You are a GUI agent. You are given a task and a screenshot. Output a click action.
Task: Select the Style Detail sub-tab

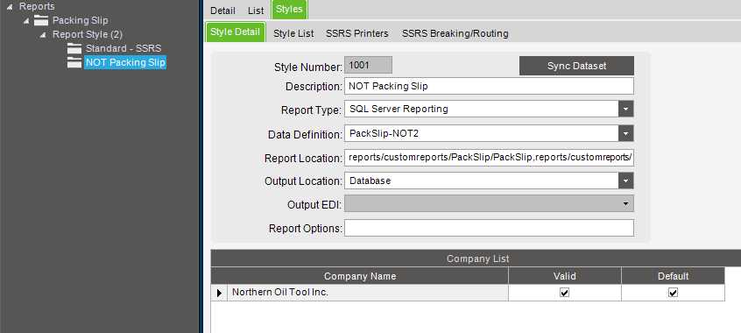click(236, 32)
